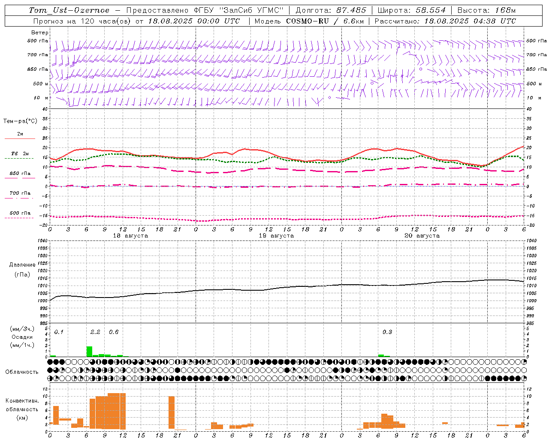
Task: Click the red 2м legend line sample
Action: 20,138
